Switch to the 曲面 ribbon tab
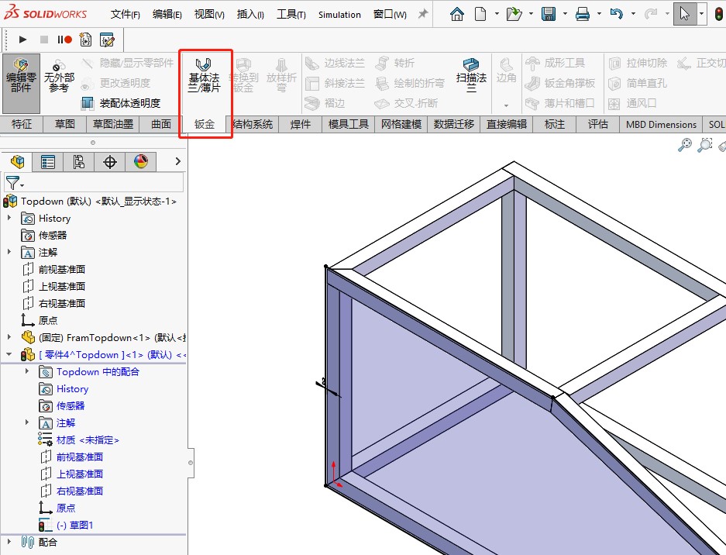This screenshot has height=555, width=726. [161, 124]
